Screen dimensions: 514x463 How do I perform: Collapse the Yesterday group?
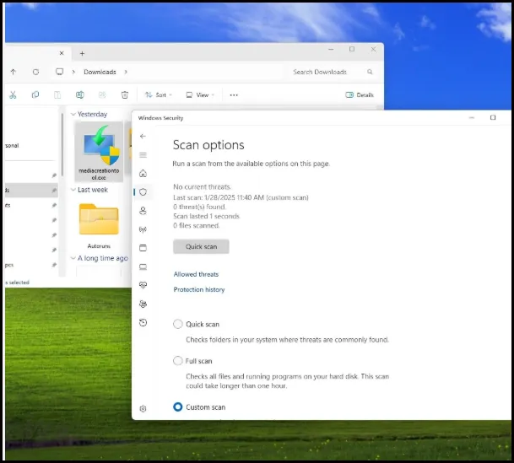[x=73, y=115]
